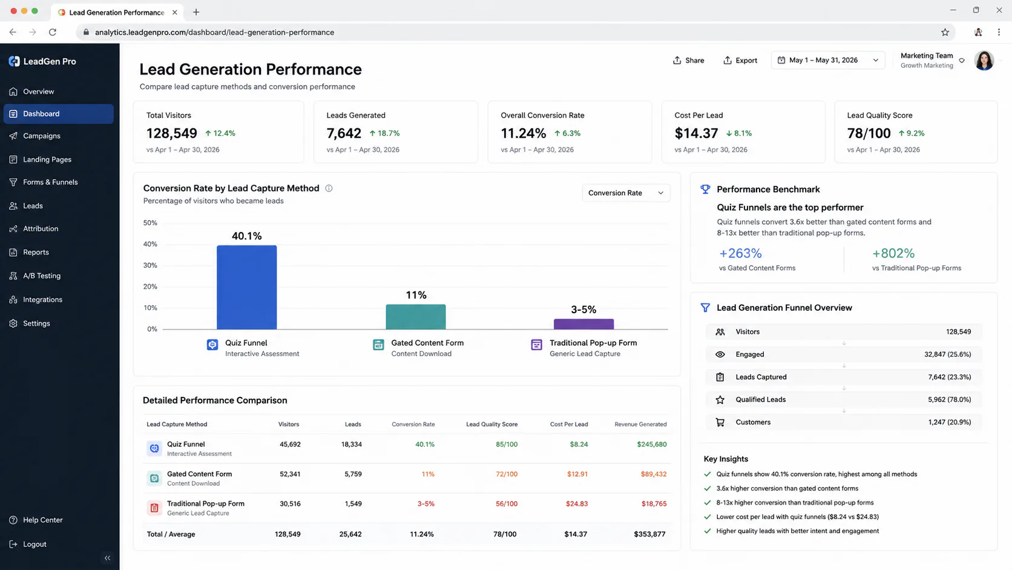Viewport: 1012px width, 570px height.
Task: Open the browser three-dot menu
Action: [x=999, y=32]
